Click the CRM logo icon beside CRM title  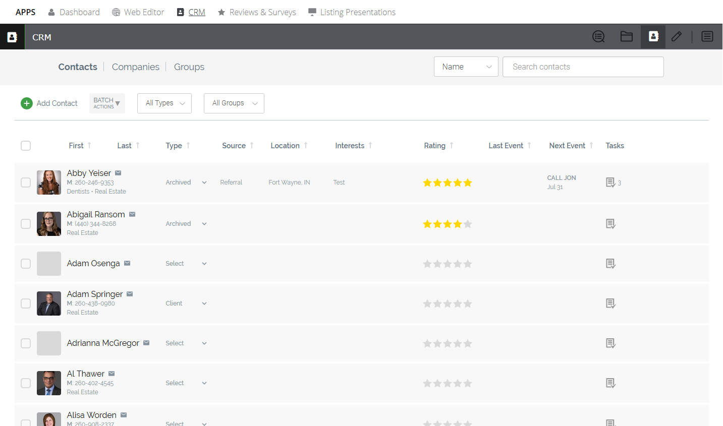click(12, 37)
